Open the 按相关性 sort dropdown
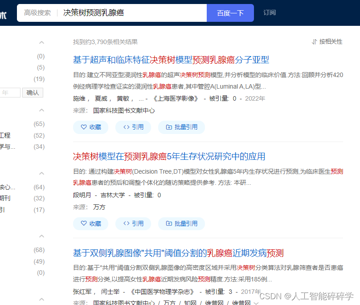360x305 pixels. (327, 42)
